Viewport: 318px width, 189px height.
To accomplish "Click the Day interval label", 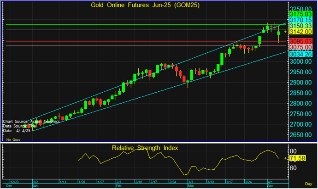I will point(308,184).
